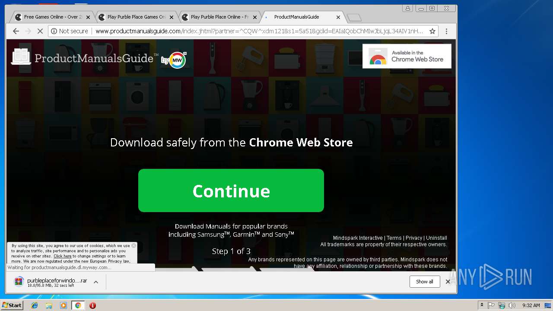This screenshot has width=553, height=311.
Task: Open the Mindspark Interactive link
Action: click(x=358, y=238)
